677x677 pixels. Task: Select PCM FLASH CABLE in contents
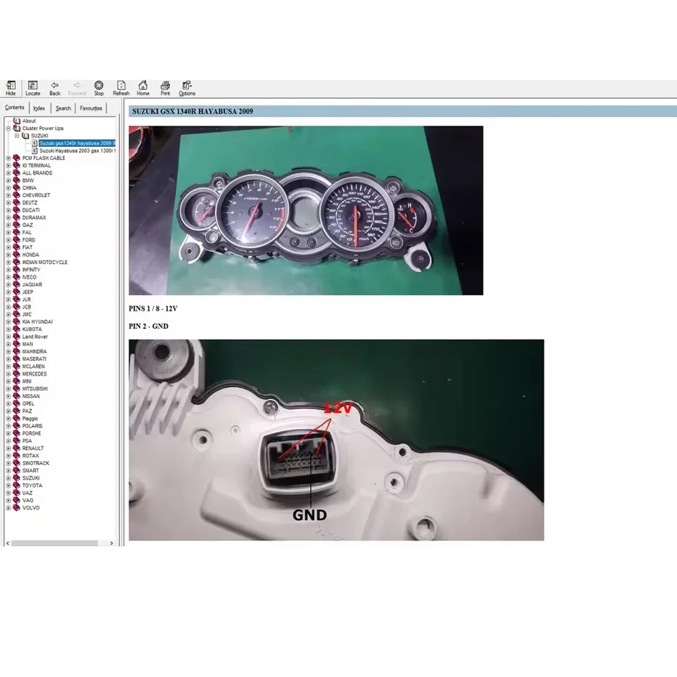pyautogui.click(x=43, y=158)
